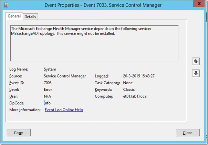Click the Event ID value 7003
Screen dimensions: 208x145
point(48,83)
